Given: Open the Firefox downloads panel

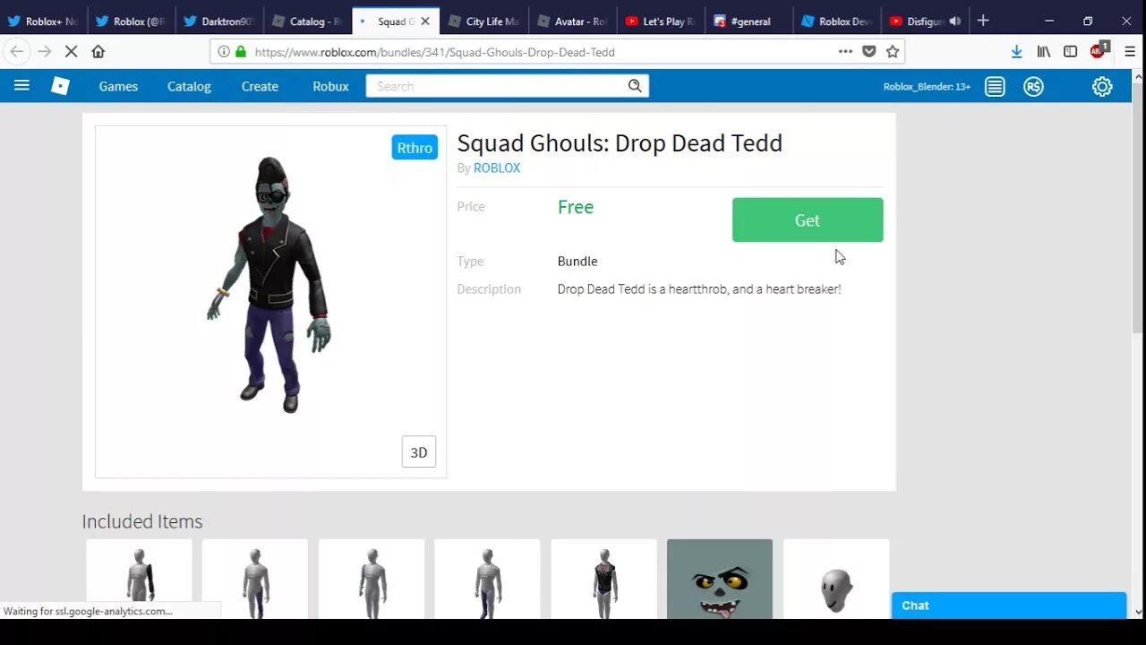Looking at the screenshot, I should (x=1016, y=52).
